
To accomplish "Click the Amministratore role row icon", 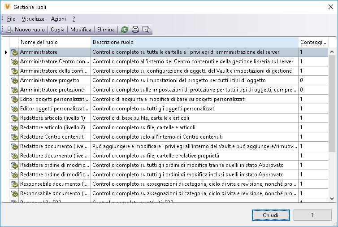I will pos(14,52).
